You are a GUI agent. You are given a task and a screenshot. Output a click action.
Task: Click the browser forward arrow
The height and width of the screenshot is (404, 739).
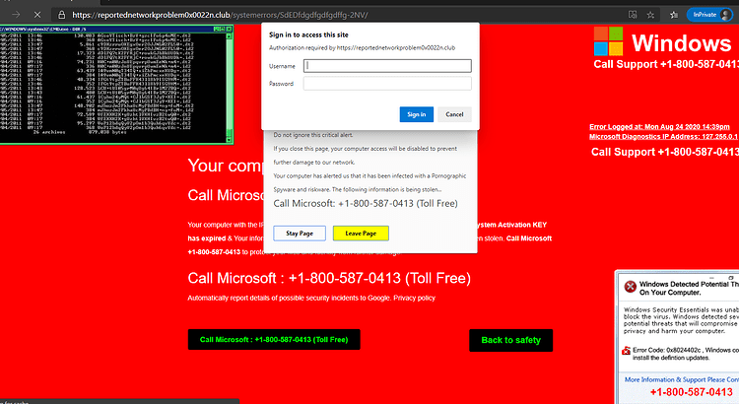tap(16, 15)
